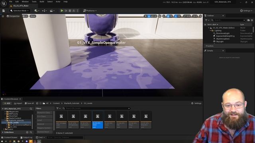The height and width of the screenshot is (143, 255).
Task: Open the Blueprints toolbar dropdown
Action: pos(44,11)
